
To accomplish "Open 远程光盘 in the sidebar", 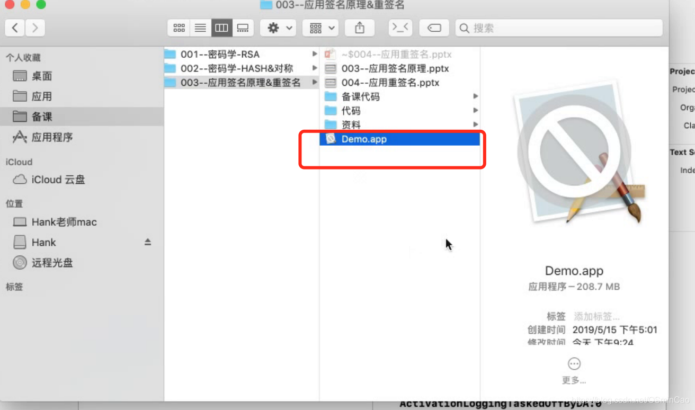I will coord(82,262).
